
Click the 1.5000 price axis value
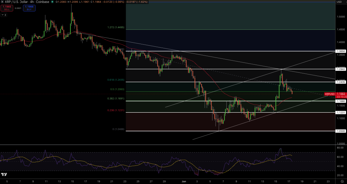(x=341, y=17)
